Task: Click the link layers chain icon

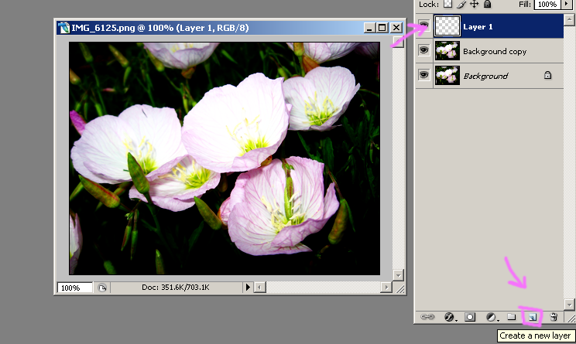Action: 427,317
